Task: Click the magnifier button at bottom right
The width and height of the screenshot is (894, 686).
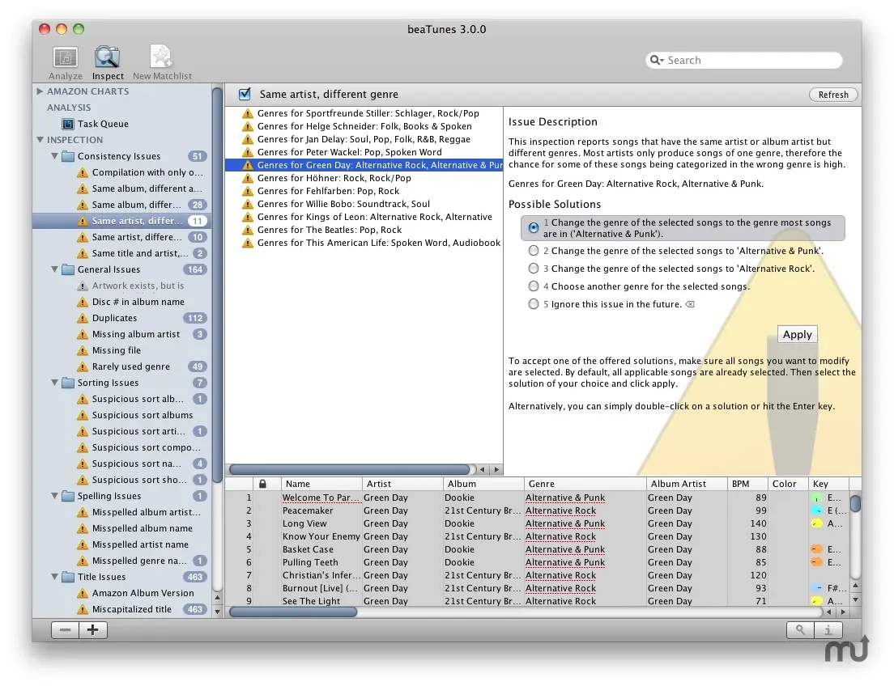Action: pos(801,629)
